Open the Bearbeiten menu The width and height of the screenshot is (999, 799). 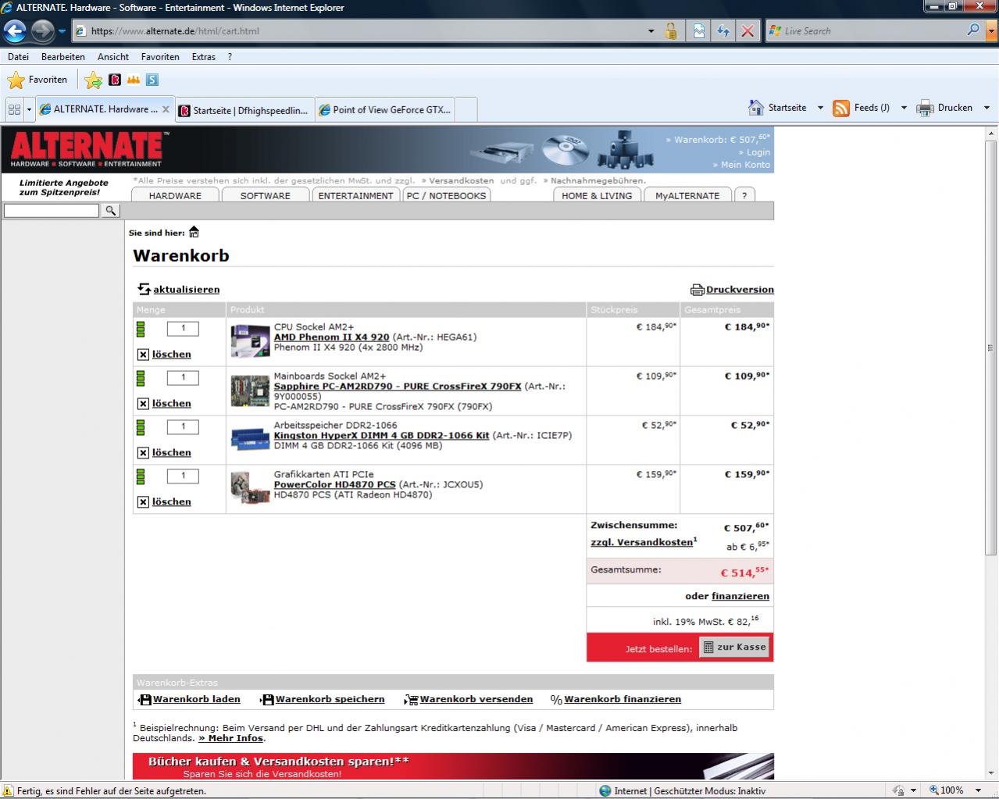pos(63,57)
